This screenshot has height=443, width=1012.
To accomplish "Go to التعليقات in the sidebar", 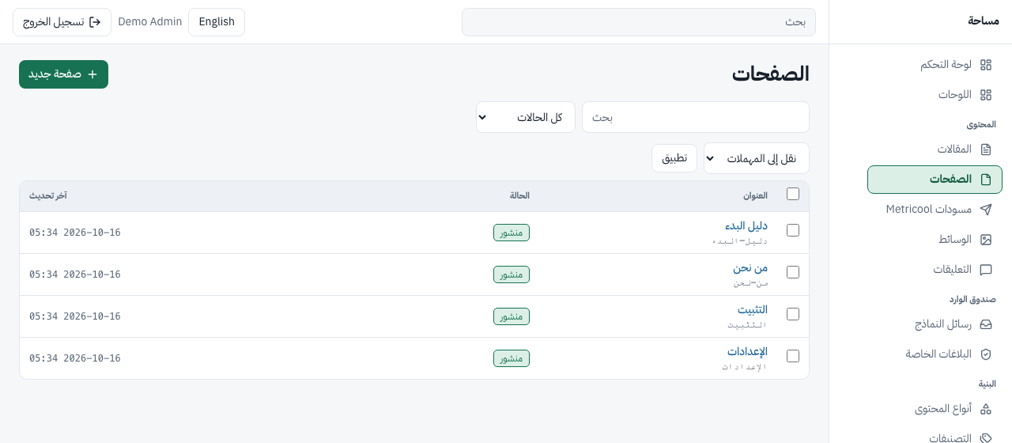I will click(x=935, y=270).
